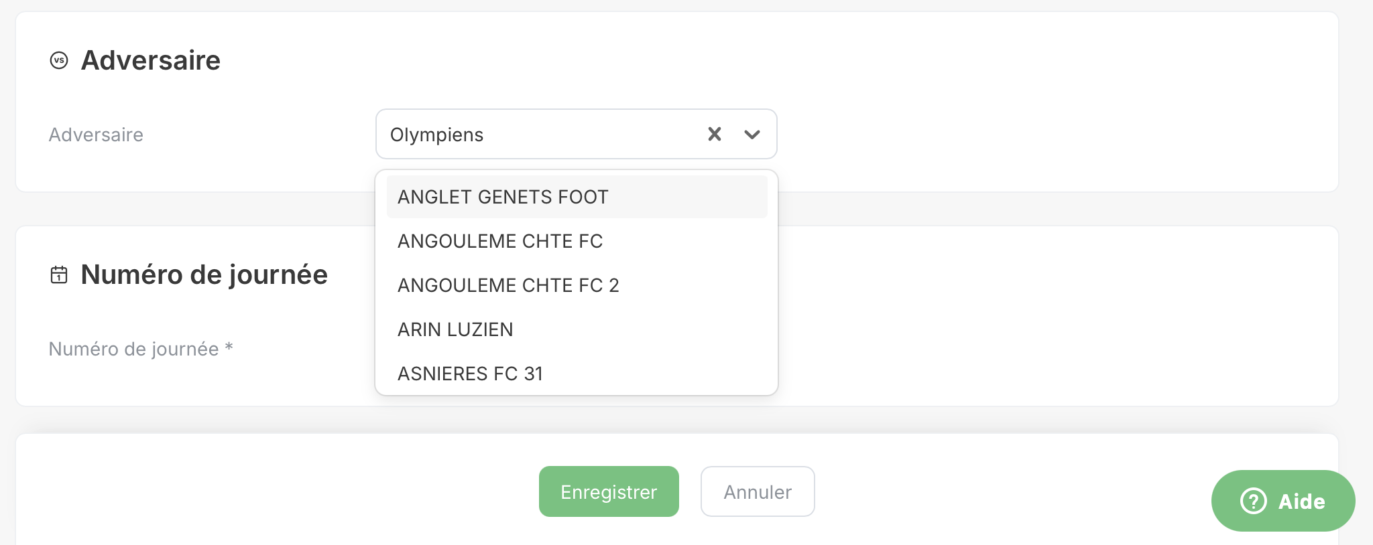Screen dimensions: 1373x545
Task: Pick ANGOULEME CHTE FC 2 from dropdown
Action: coord(508,285)
